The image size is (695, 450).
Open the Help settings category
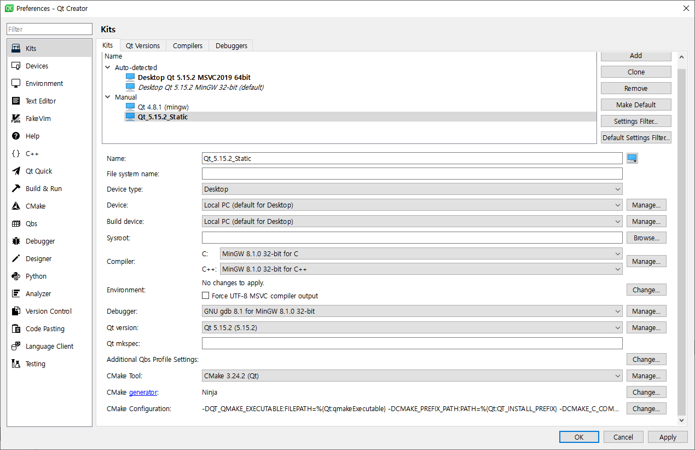(49, 136)
